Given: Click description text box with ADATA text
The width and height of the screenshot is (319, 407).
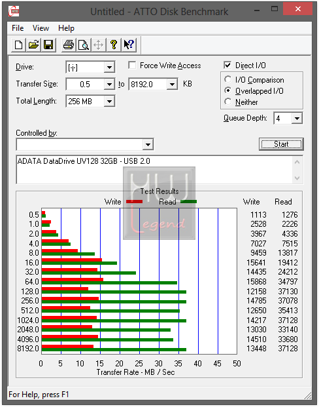Looking at the screenshot, I should point(154,170).
